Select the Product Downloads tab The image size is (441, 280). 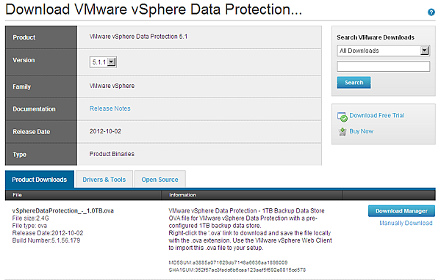coord(40,180)
